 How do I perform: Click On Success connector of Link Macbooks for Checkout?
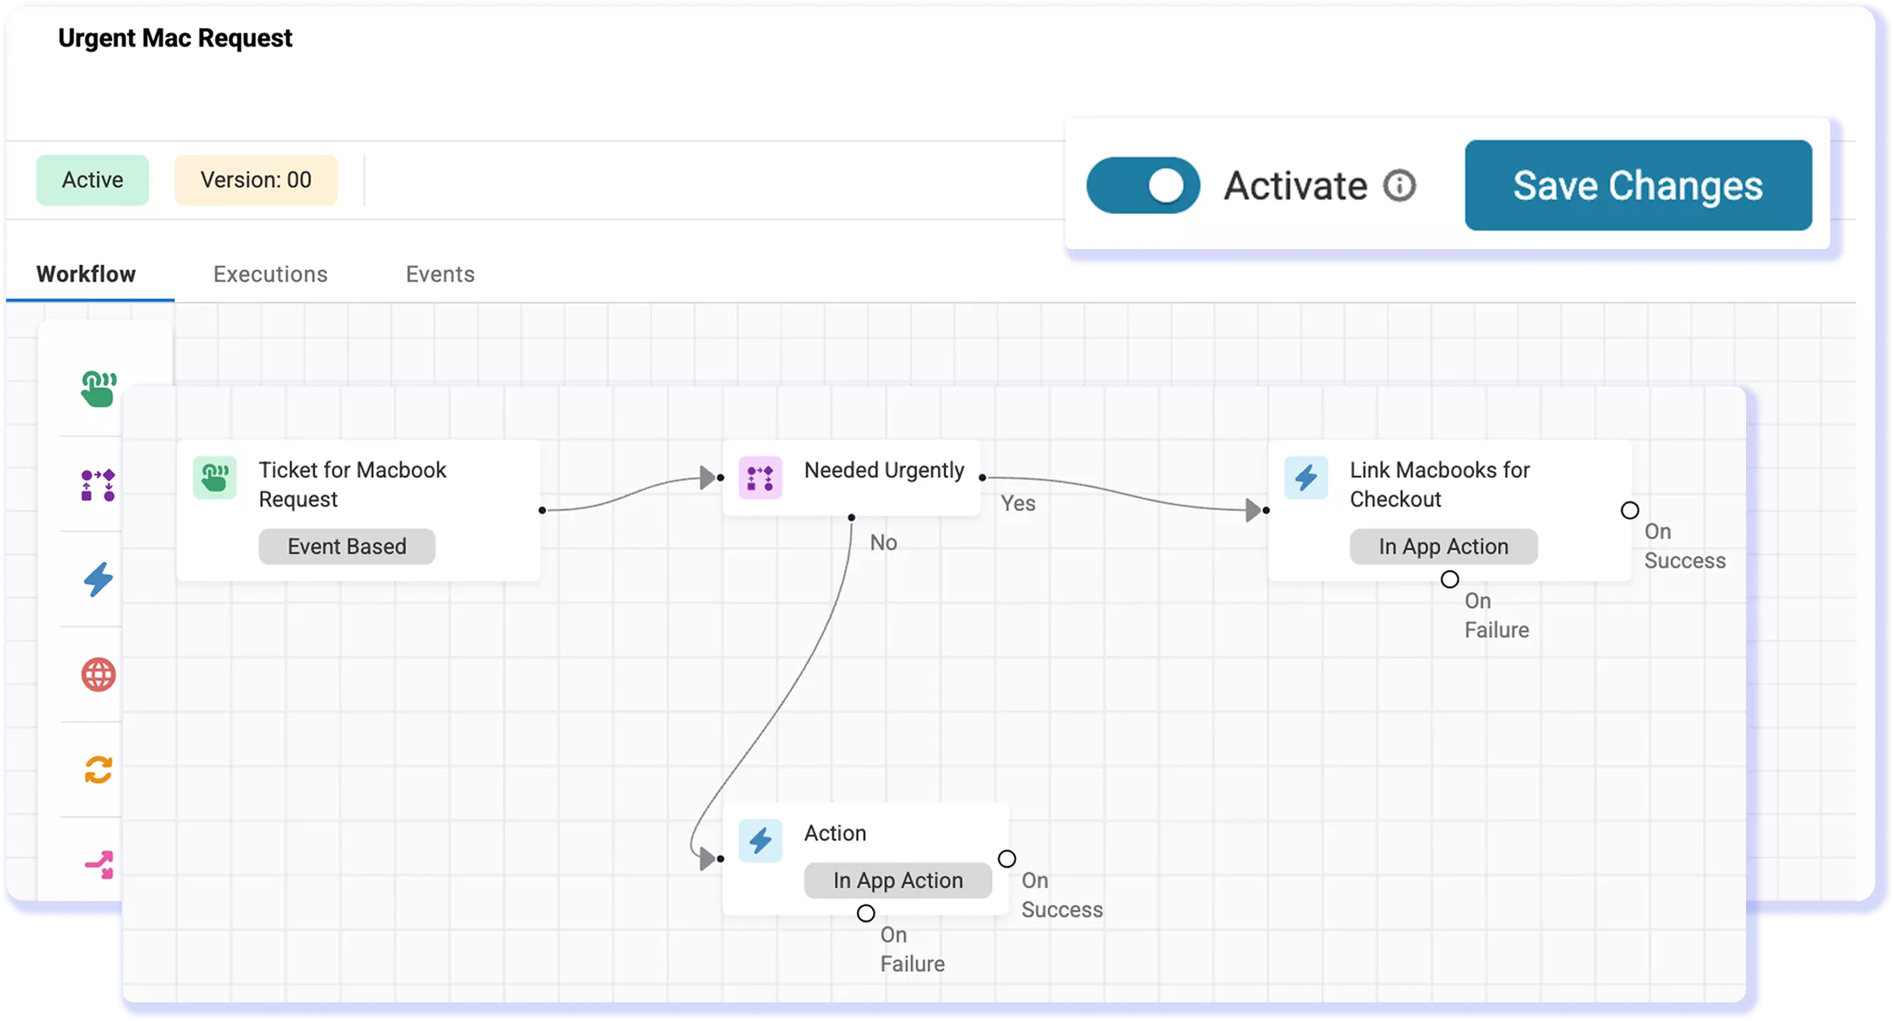(1630, 510)
